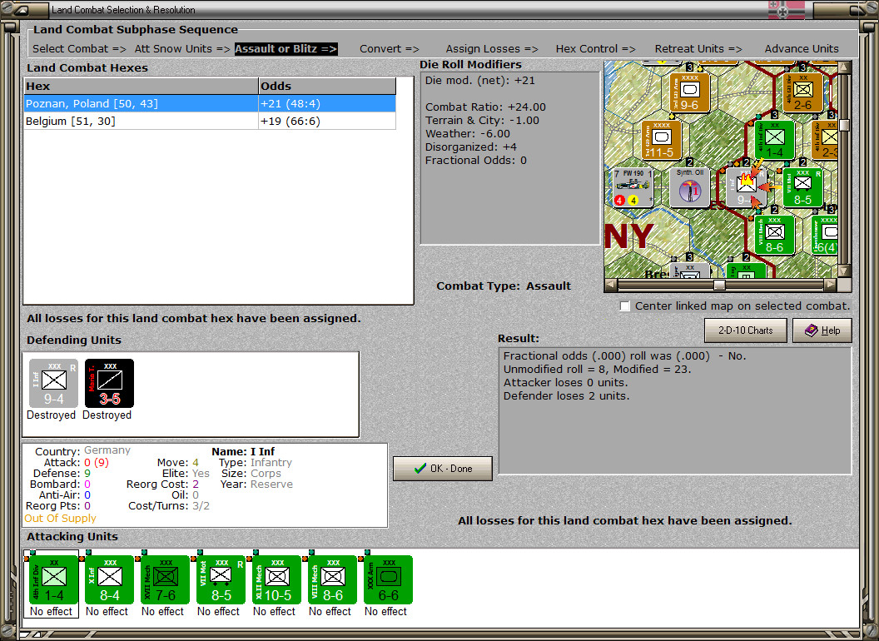Click the green 1-4 division map counter
Viewport: 879px width, 641px height.
(774, 140)
